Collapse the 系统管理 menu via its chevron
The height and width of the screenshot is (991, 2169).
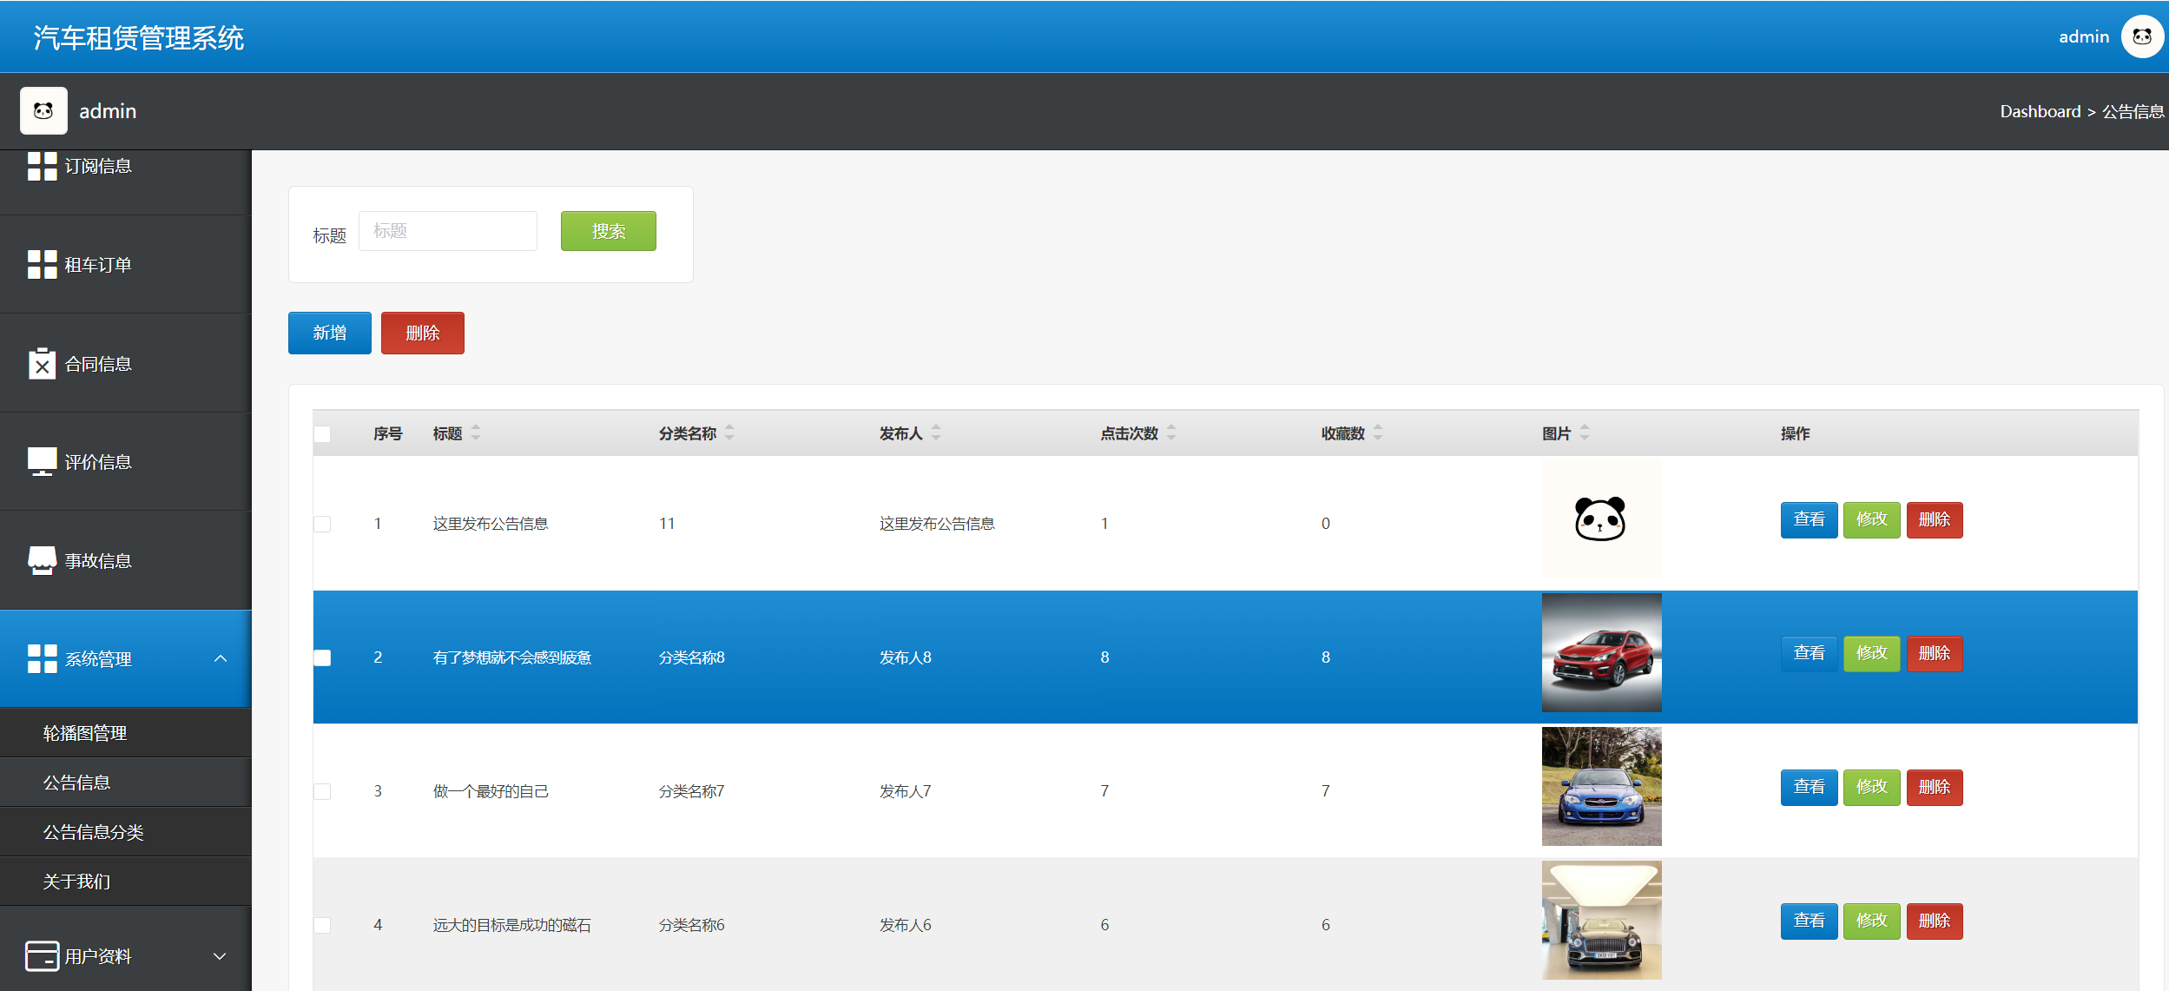(221, 657)
